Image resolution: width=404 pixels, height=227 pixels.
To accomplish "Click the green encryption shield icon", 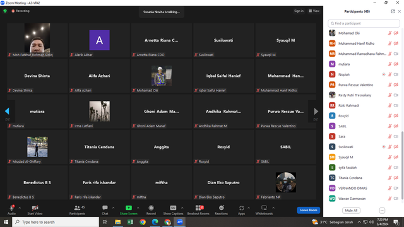I will tap(5, 11).
